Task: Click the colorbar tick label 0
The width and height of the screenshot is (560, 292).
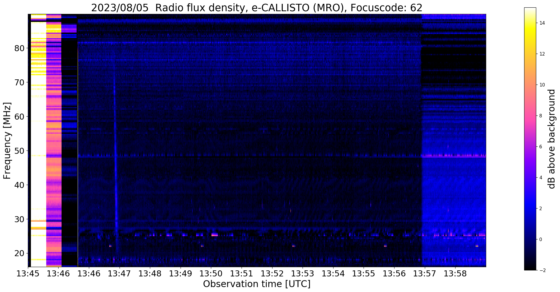Action: click(x=541, y=239)
